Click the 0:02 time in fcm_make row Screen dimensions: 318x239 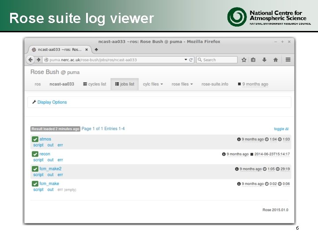pos(273,184)
